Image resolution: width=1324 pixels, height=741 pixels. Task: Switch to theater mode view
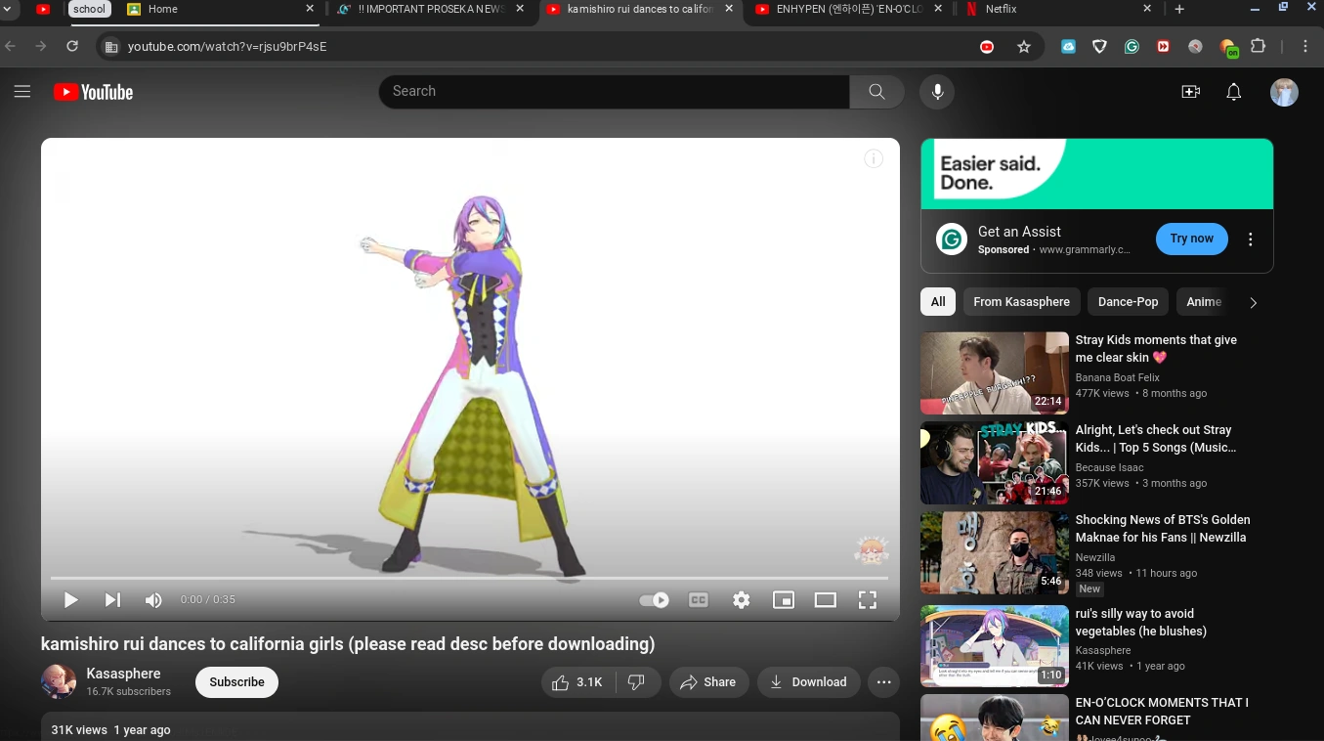[x=826, y=600]
